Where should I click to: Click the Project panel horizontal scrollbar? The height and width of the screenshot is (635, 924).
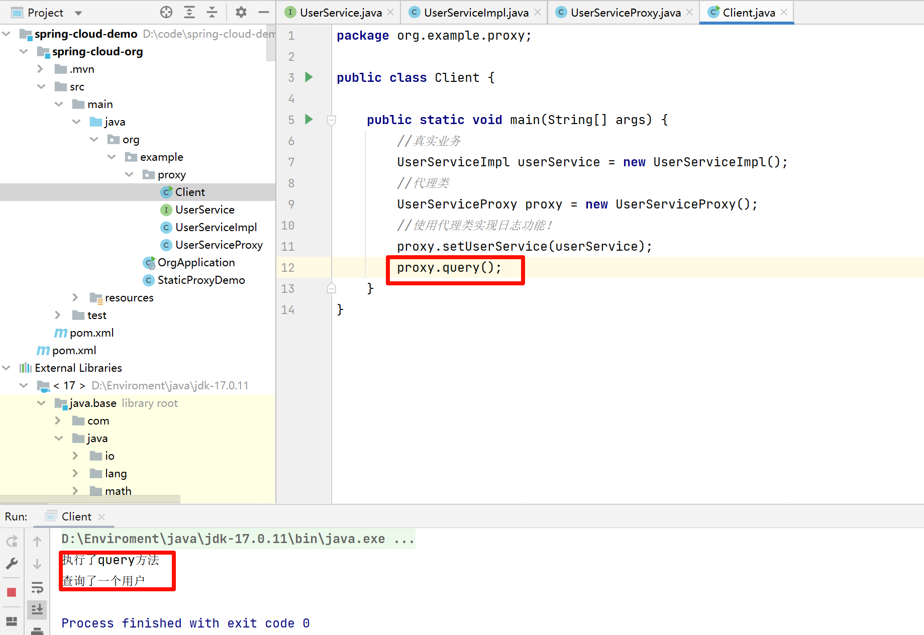pyautogui.click(x=90, y=499)
